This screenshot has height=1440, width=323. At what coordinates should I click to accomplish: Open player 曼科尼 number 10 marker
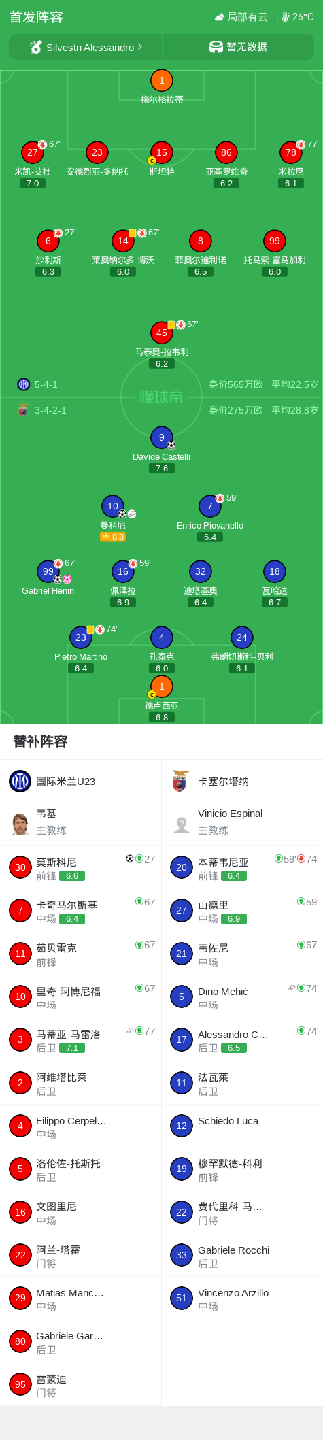(x=113, y=505)
